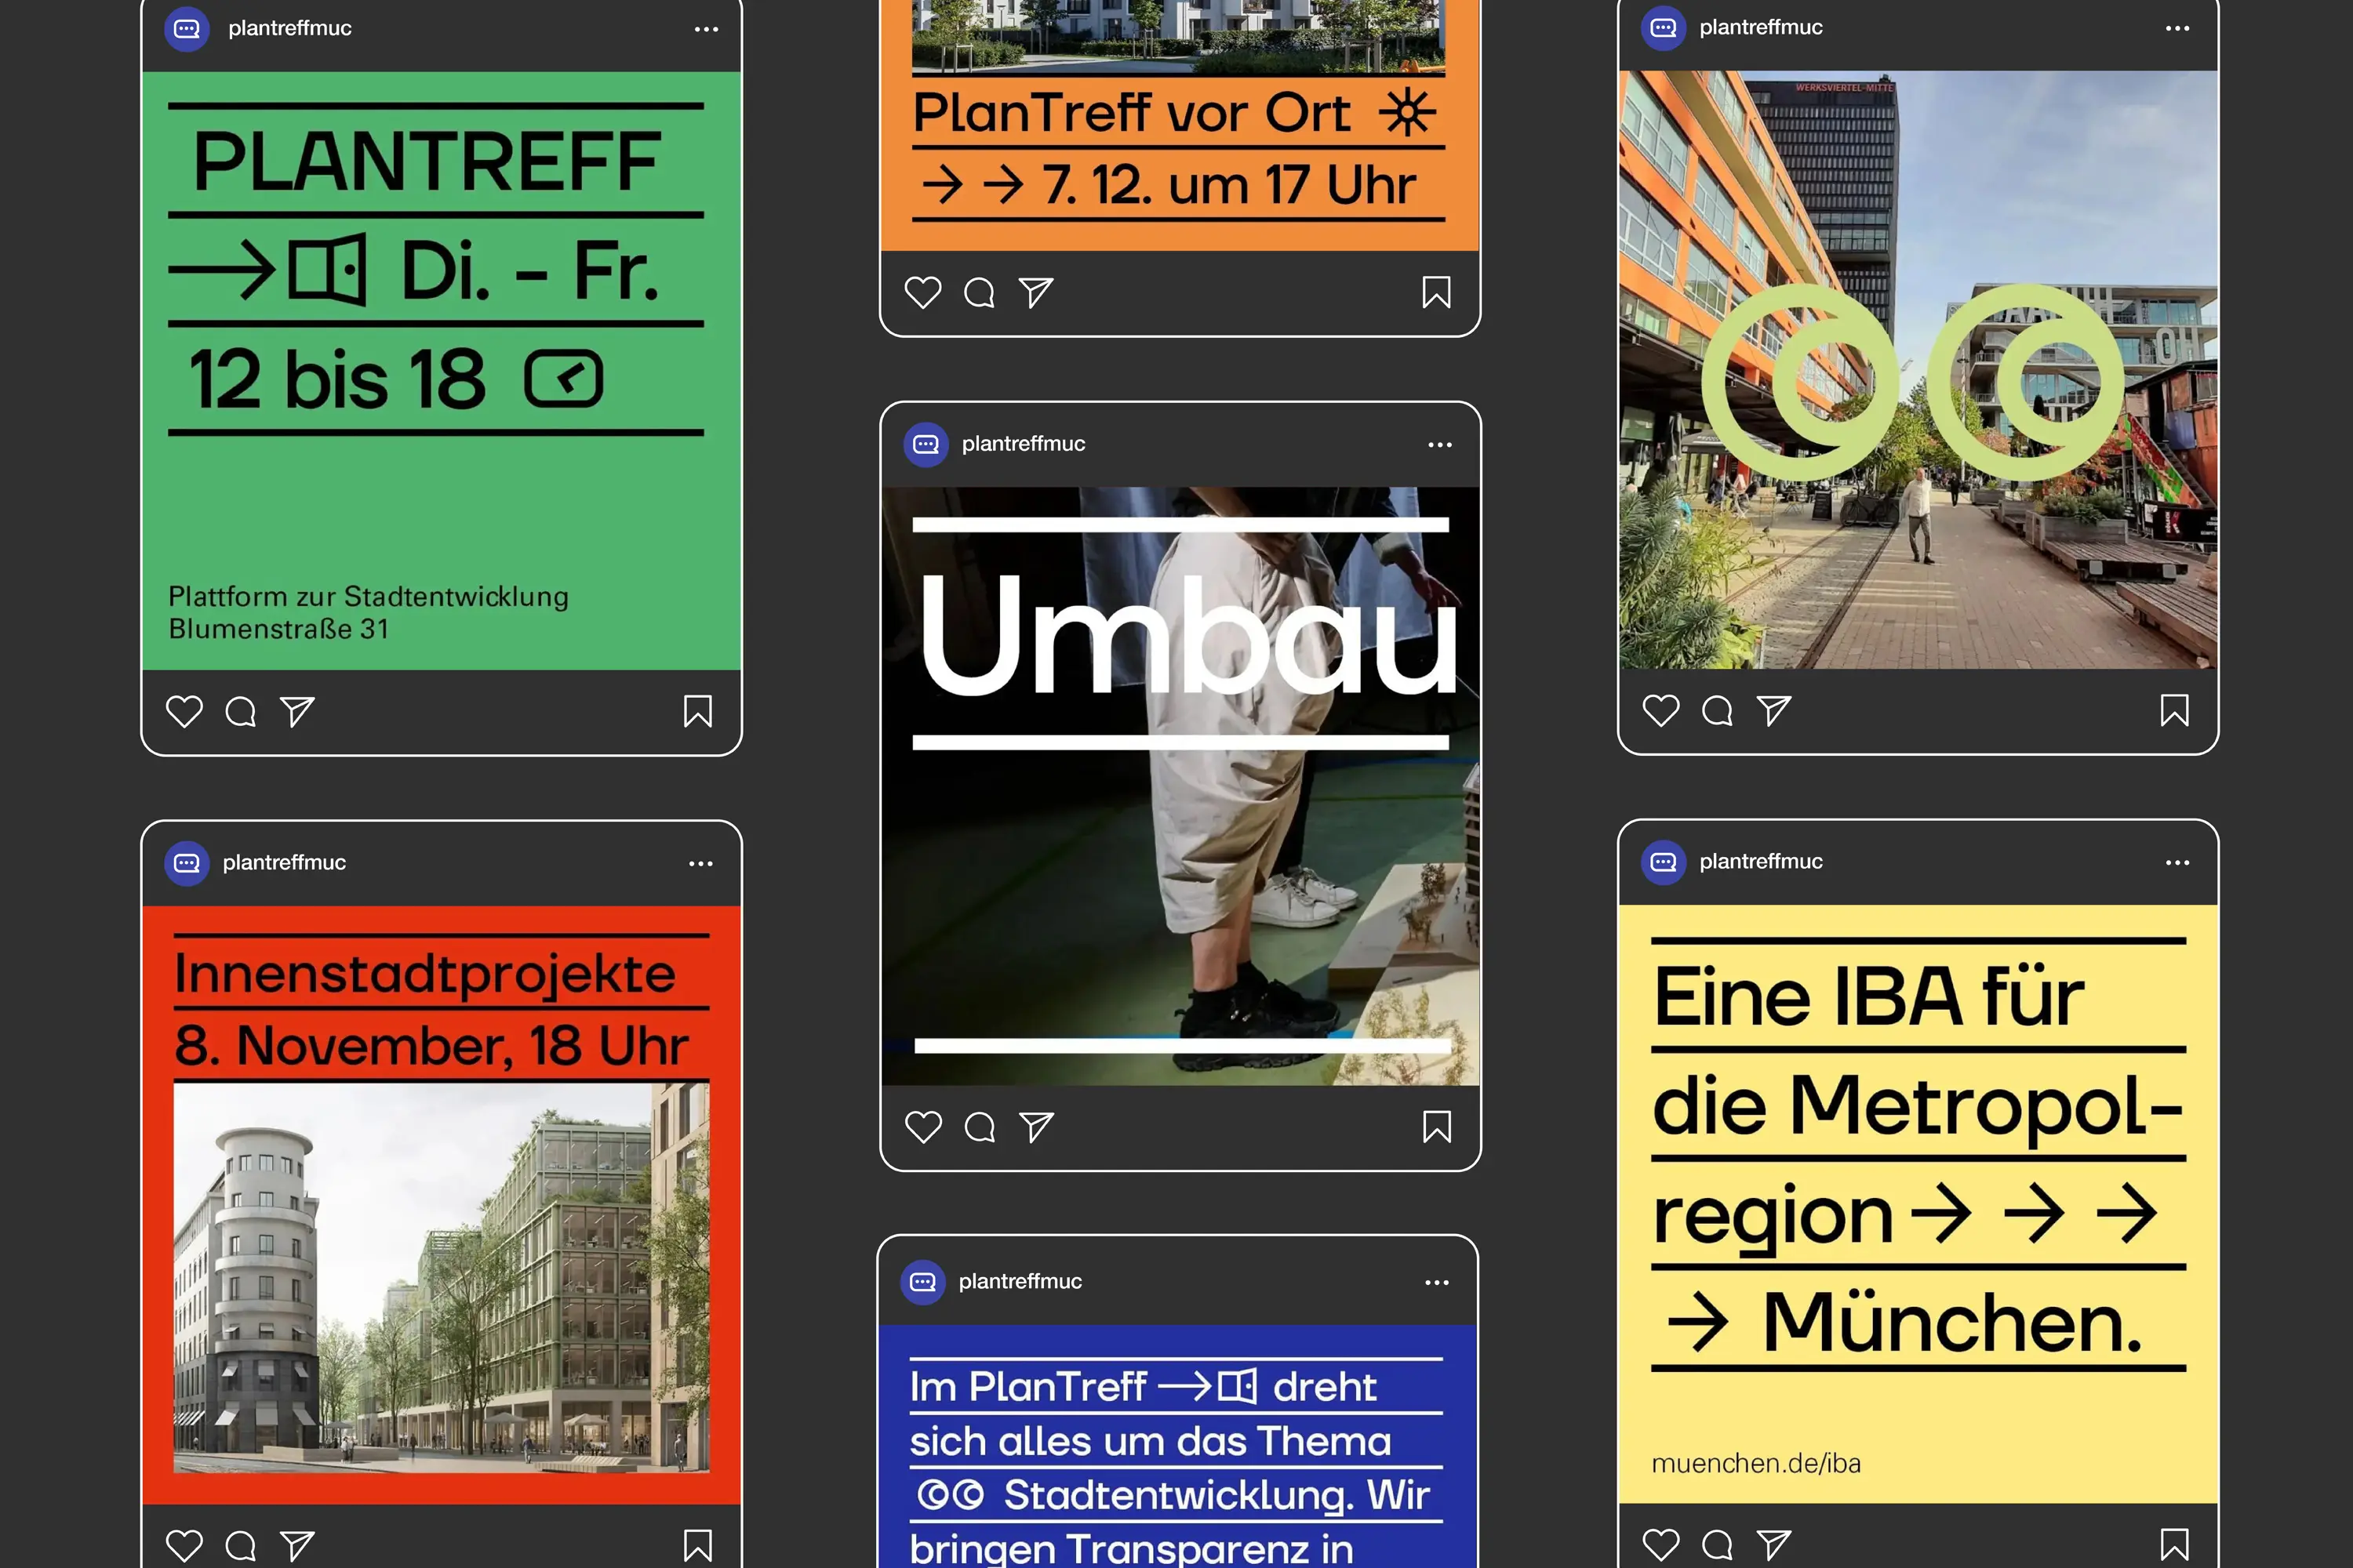Image resolution: width=2353 pixels, height=1568 pixels.
Task: Bookmark the Umbau post
Action: 1437,1127
